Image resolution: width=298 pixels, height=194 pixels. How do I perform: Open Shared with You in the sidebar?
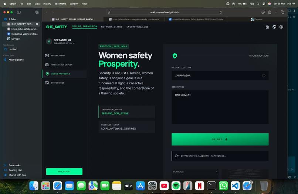17,175
